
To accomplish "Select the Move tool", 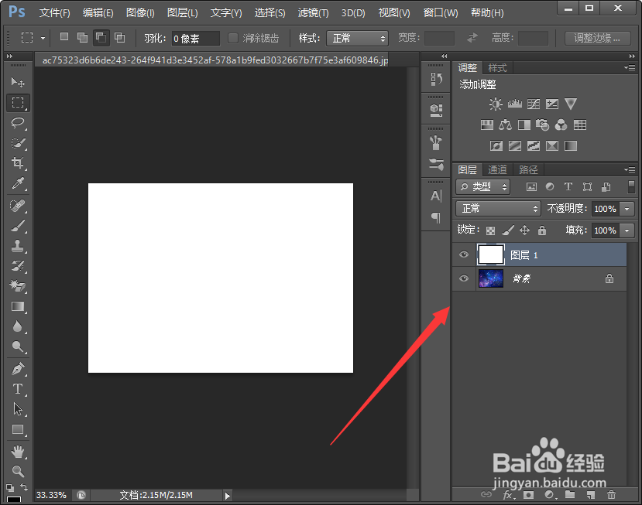I will (x=18, y=82).
